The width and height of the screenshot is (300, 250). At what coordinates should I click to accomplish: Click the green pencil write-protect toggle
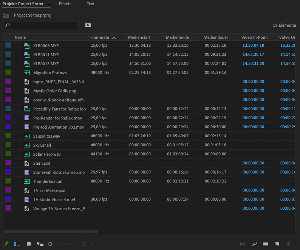pos(6,244)
